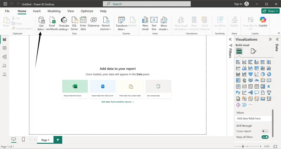The height and width of the screenshot is (149, 281).
Task: Pick the Python visual
Action: 238,93
